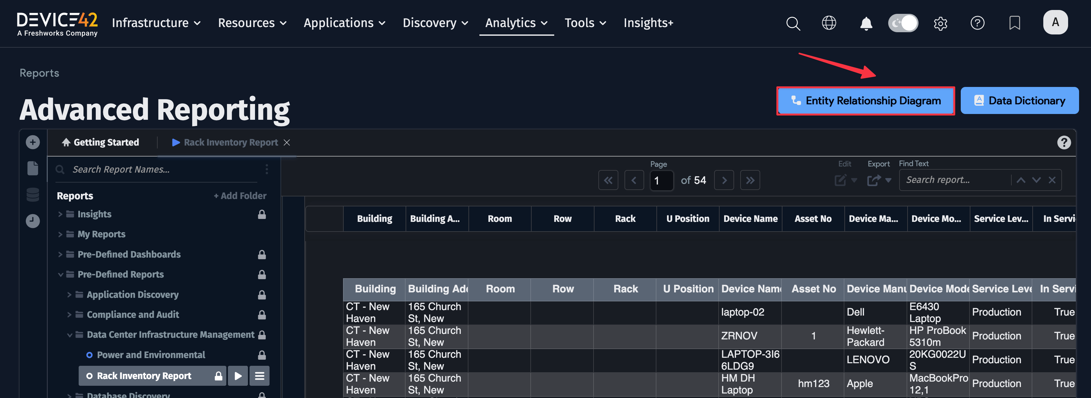Click the globe language icon
The width and height of the screenshot is (1091, 398).
tap(829, 23)
